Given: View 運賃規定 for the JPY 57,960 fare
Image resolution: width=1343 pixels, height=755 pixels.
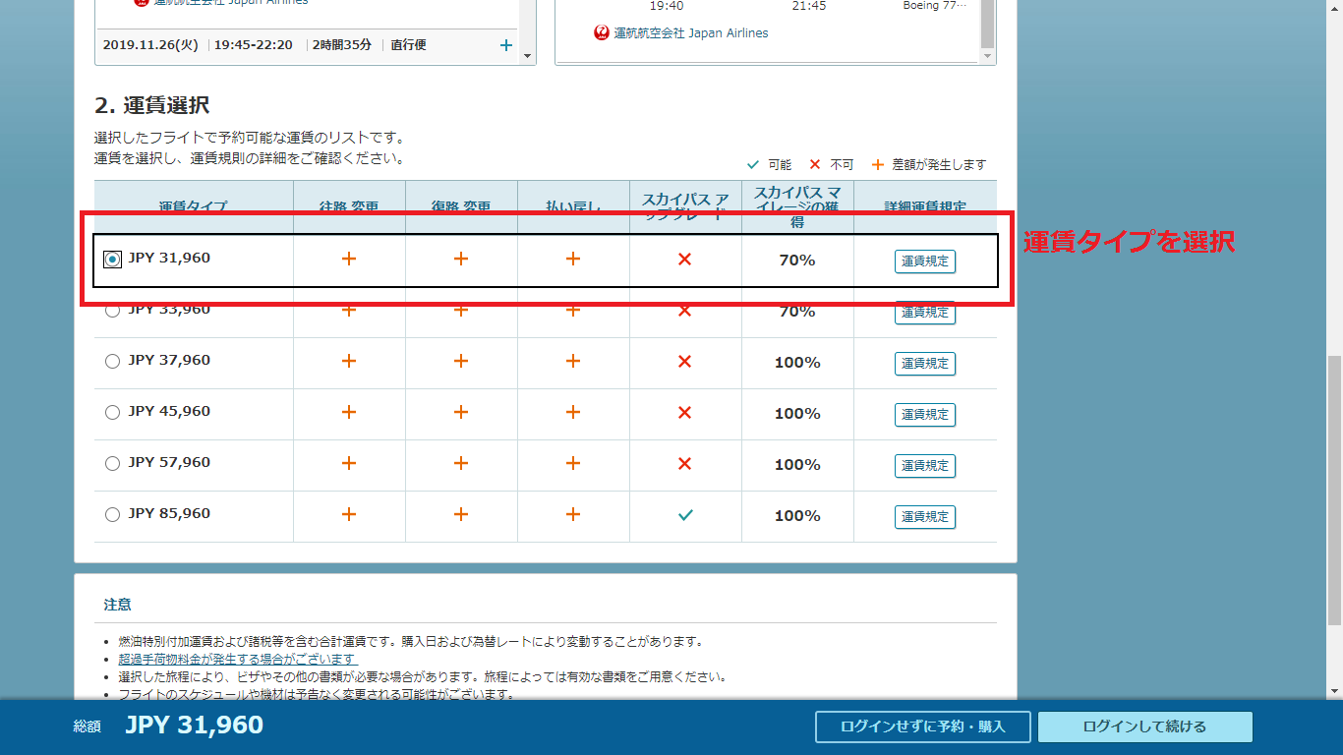Looking at the screenshot, I should [925, 466].
